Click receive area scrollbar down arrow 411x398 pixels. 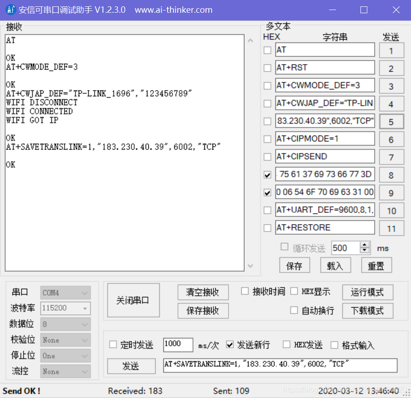pyautogui.click(x=250, y=266)
